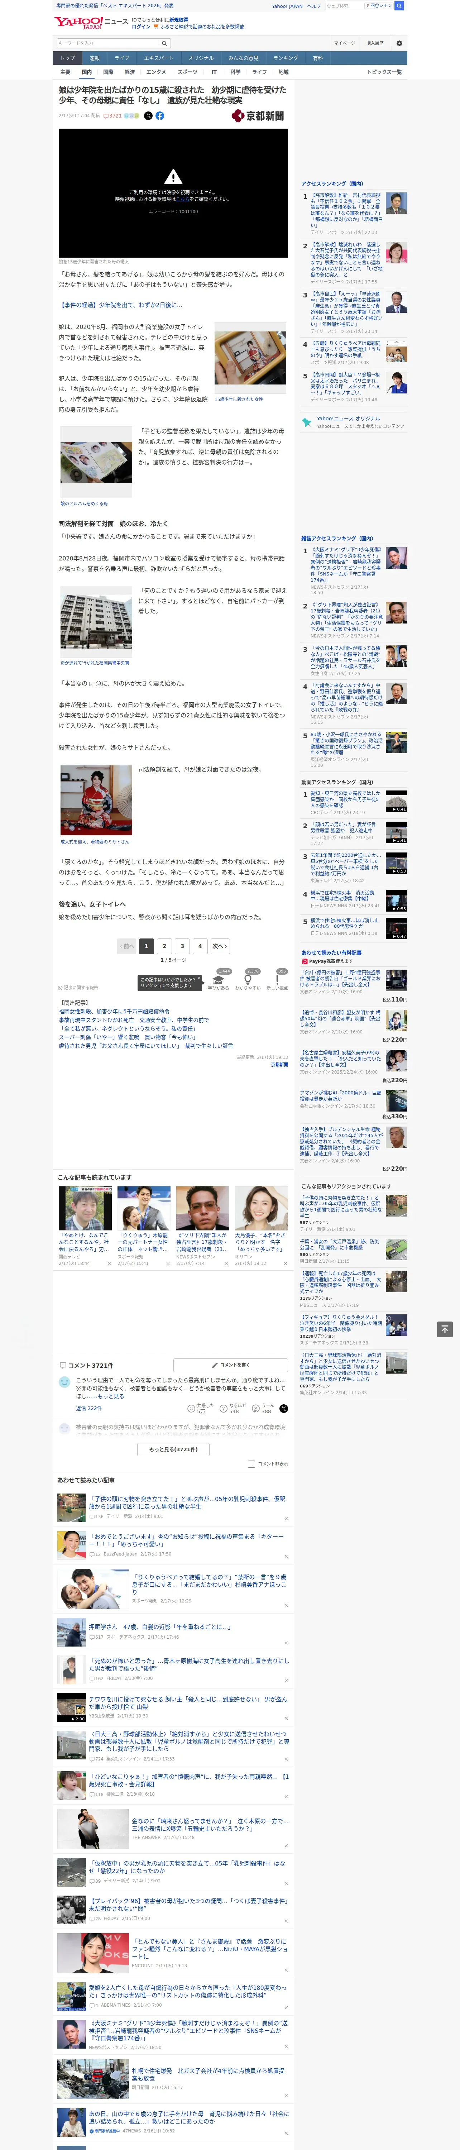Share article on X icon
The height and width of the screenshot is (2150, 460).
tap(149, 116)
